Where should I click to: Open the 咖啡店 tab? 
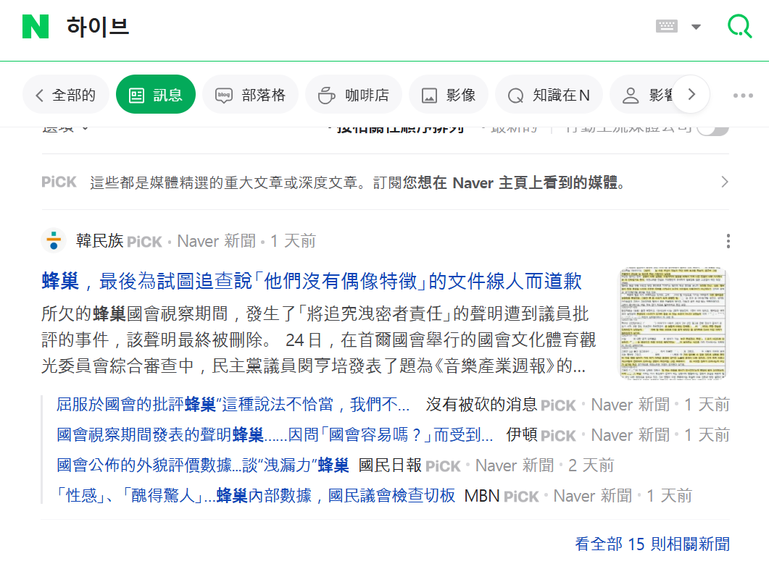click(354, 95)
